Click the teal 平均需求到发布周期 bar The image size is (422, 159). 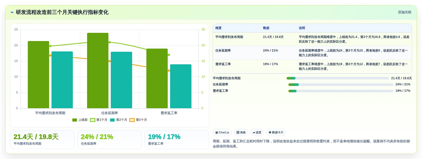pos(62,80)
